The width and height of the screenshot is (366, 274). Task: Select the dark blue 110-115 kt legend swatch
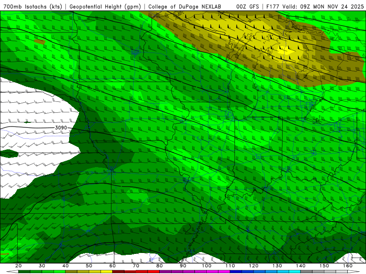point(236,272)
